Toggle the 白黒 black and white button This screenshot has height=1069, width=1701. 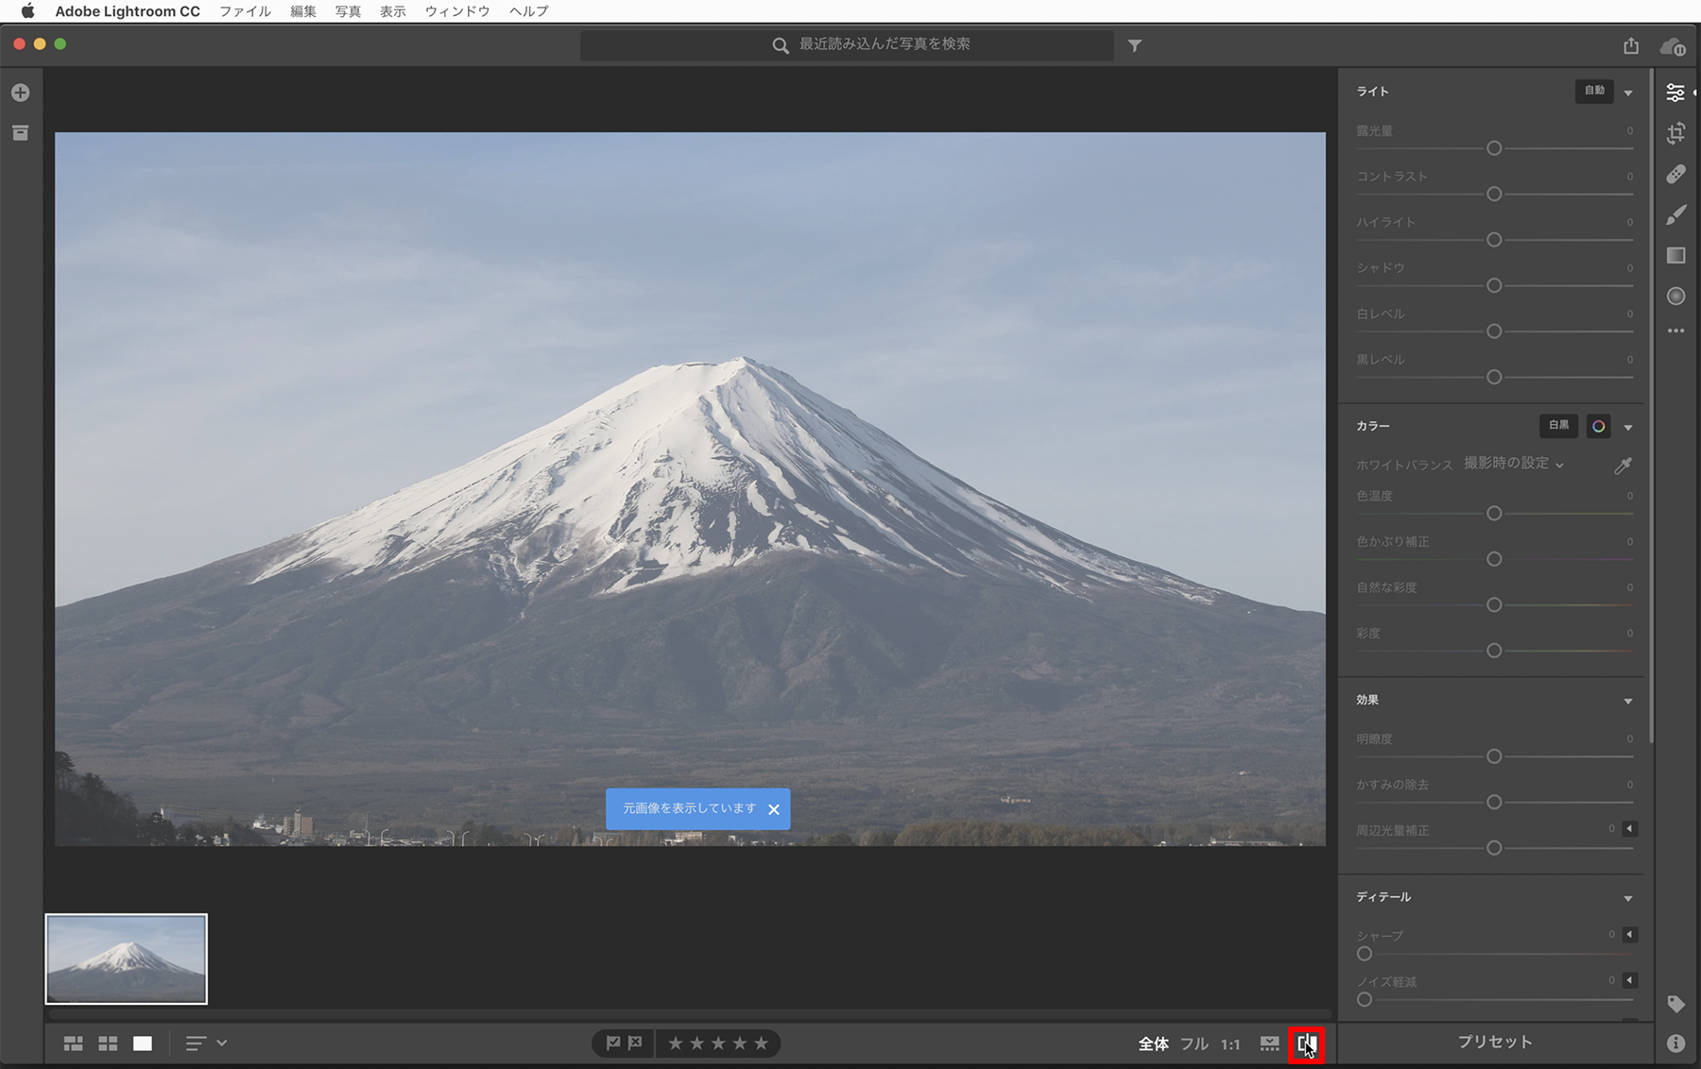pos(1559,426)
